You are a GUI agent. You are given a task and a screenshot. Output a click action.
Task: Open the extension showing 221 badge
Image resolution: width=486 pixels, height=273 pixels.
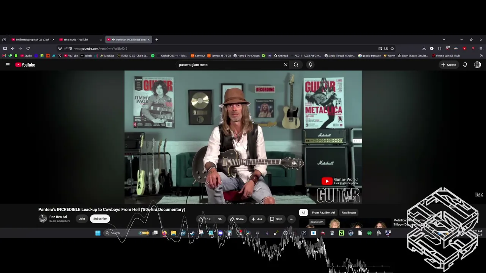pyautogui.click(x=448, y=48)
